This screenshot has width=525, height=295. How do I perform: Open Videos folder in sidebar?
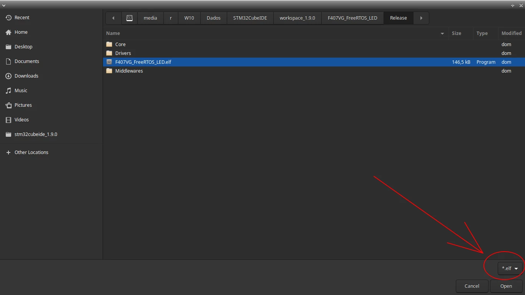pos(52,120)
